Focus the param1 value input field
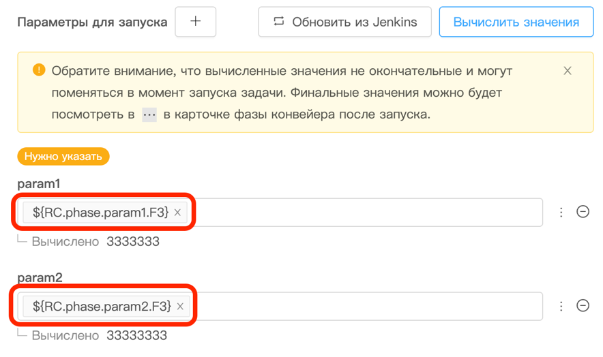The width and height of the screenshot is (603, 357). tap(368, 213)
